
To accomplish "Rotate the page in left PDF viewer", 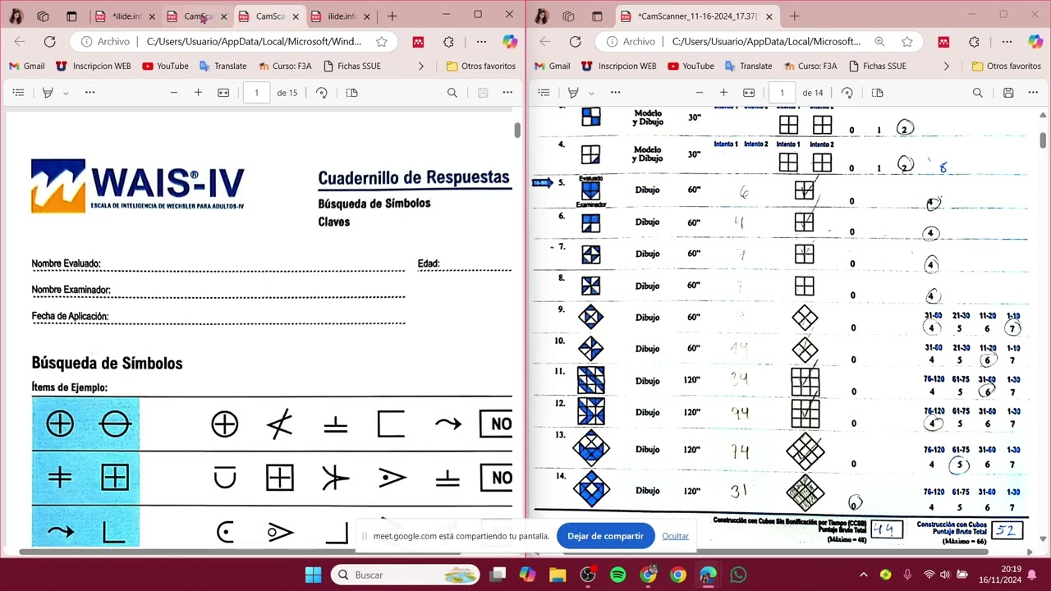I will click(322, 93).
